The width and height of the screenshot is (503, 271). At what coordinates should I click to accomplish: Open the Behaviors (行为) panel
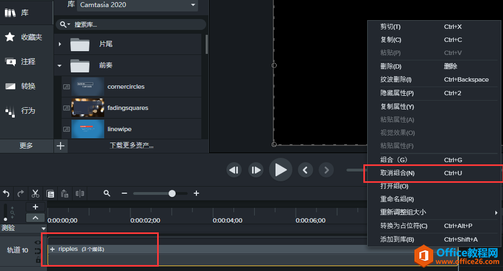click(x=21, y=110)
